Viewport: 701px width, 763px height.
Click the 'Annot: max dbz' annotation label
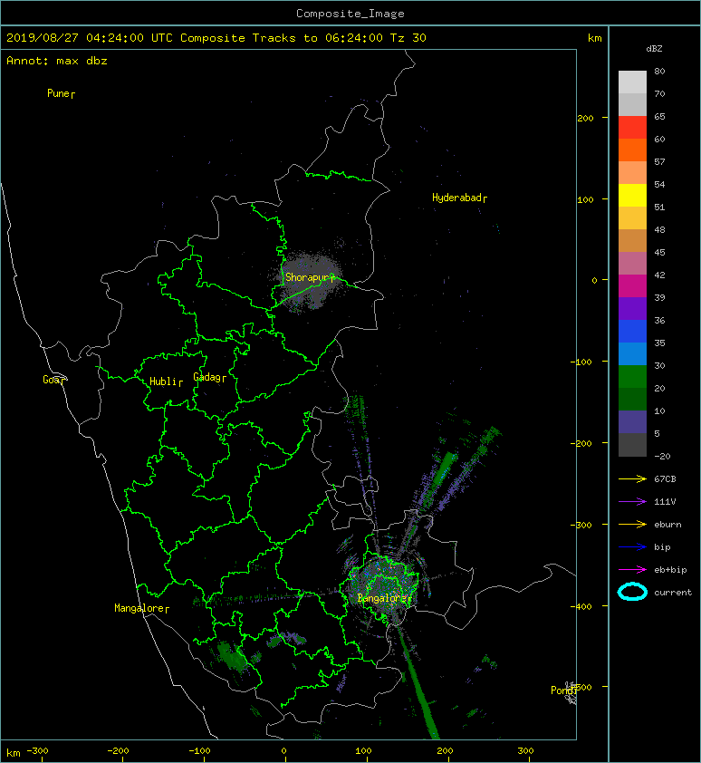pyautogui.click(x=57, y=61)
